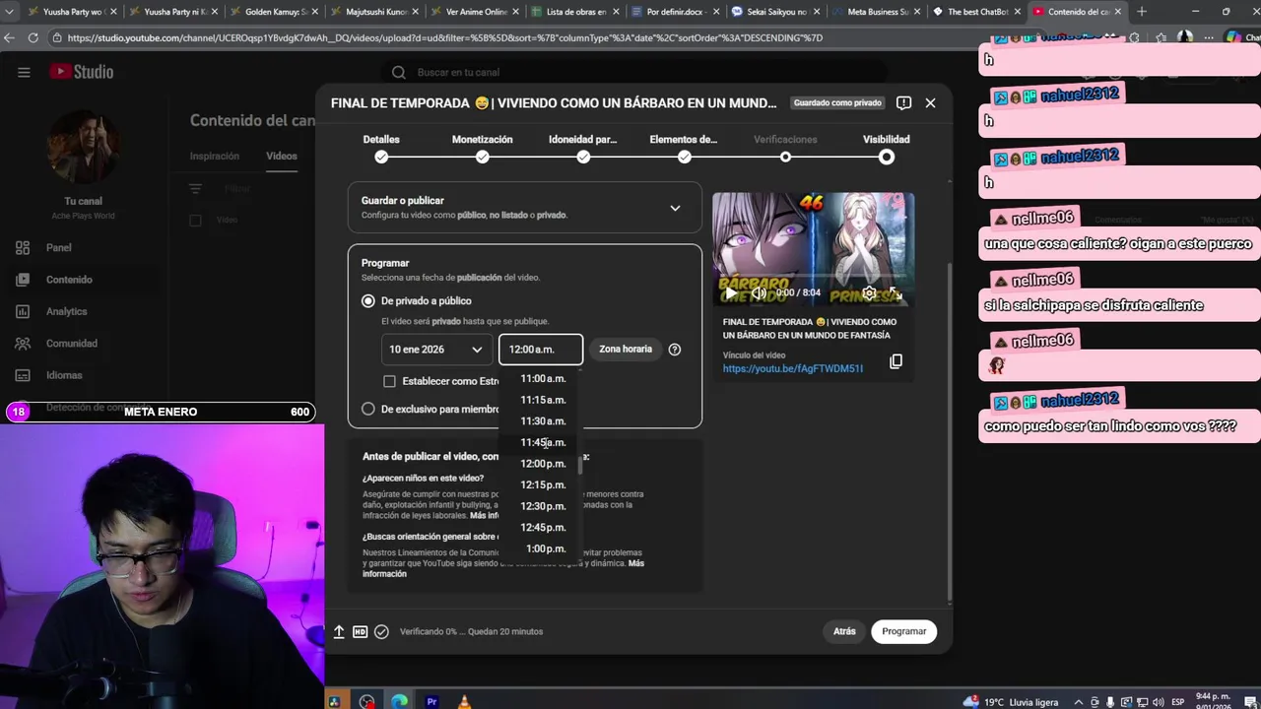Click the Zona horaria button
This screenshot has height=709, width=1261.
(x=626, y=349)
